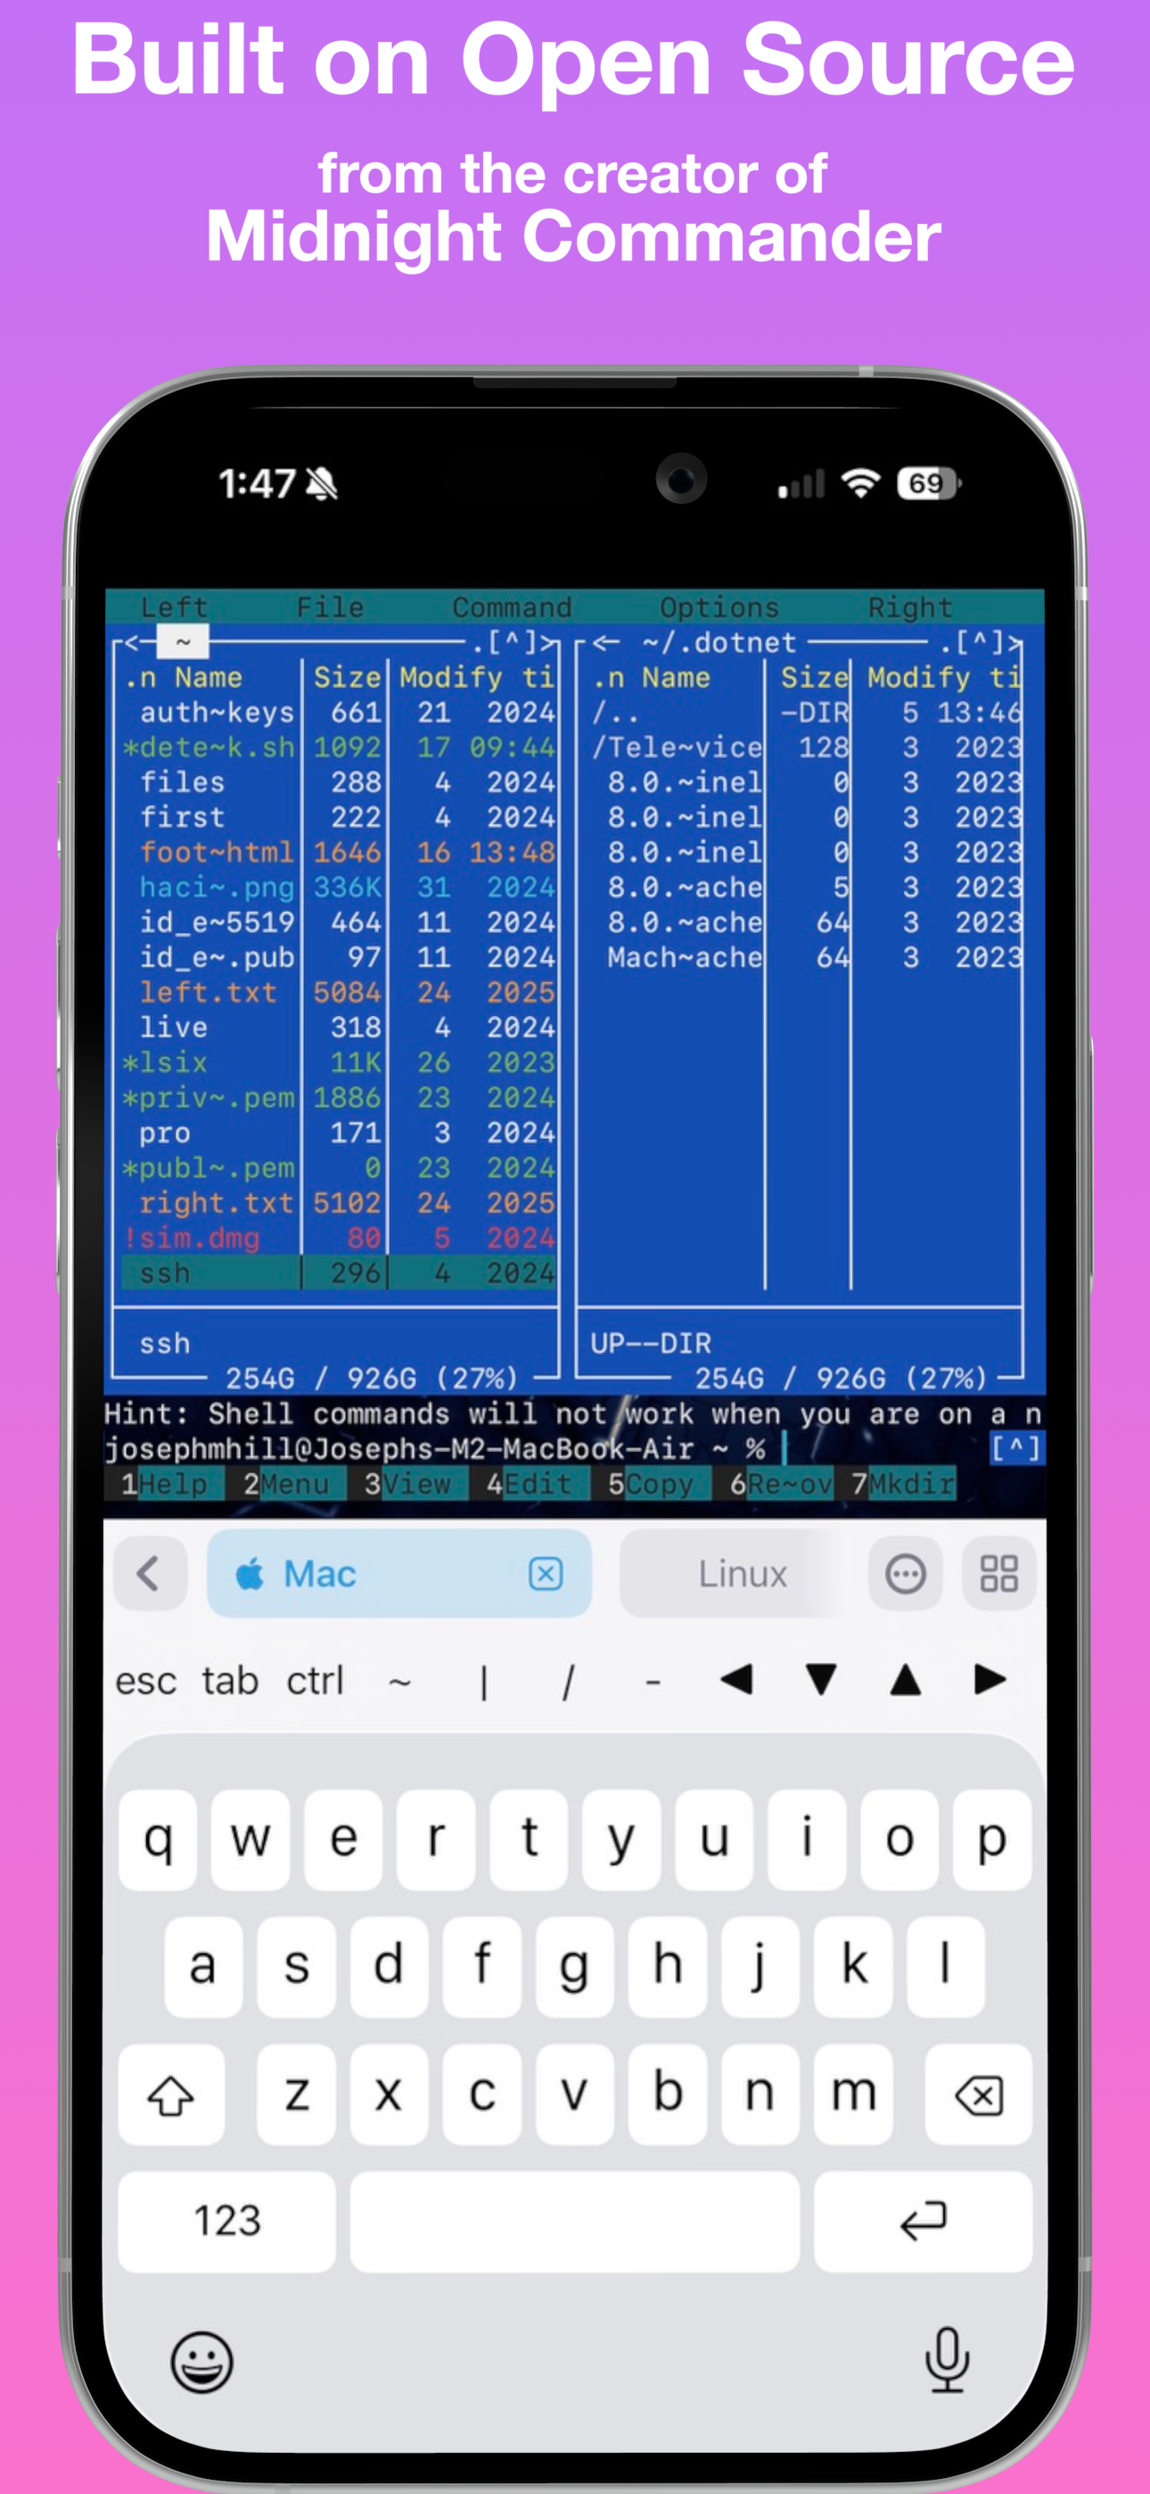Close the Mac session tab
1150x2494 pixels.
click(546, 1573)
